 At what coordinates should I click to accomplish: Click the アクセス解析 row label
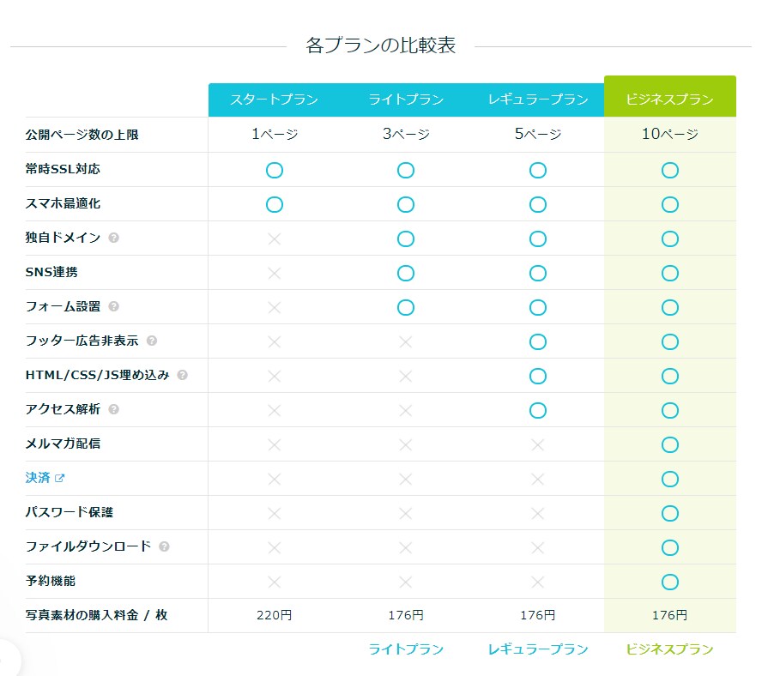[x=63, y=408]
